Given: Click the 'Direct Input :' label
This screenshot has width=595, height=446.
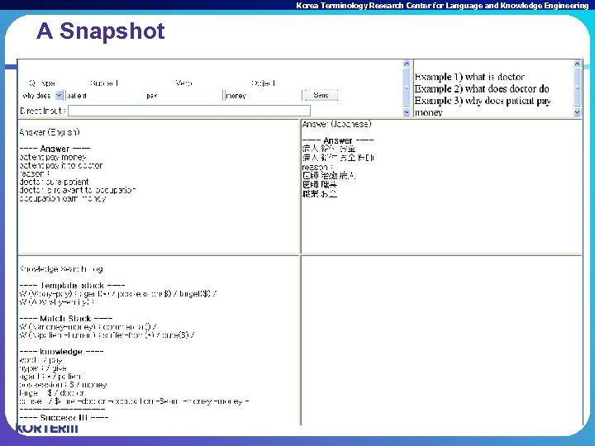Looking at the screenshot, I should coord(42,111).
